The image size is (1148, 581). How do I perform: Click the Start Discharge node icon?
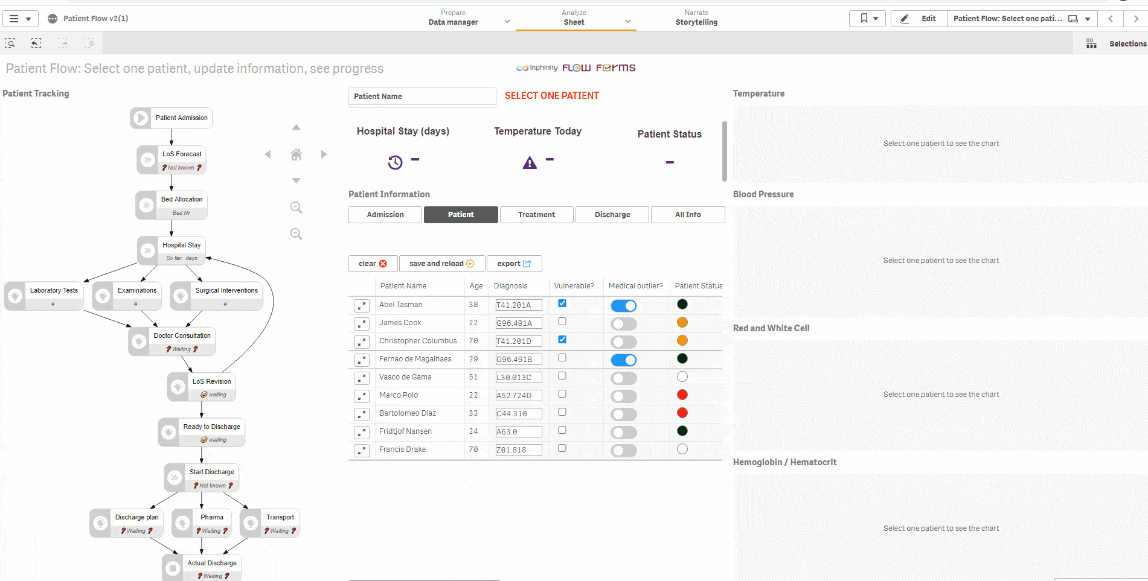(x=175, y=478)
